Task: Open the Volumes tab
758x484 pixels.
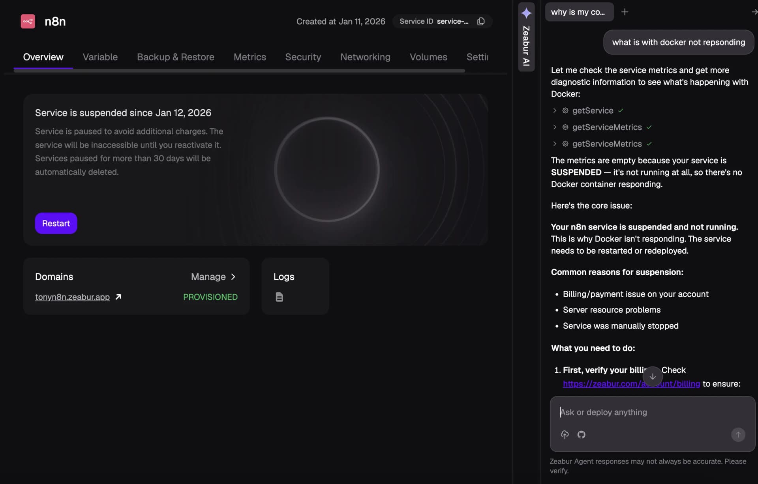Action: tap(428, 57)
